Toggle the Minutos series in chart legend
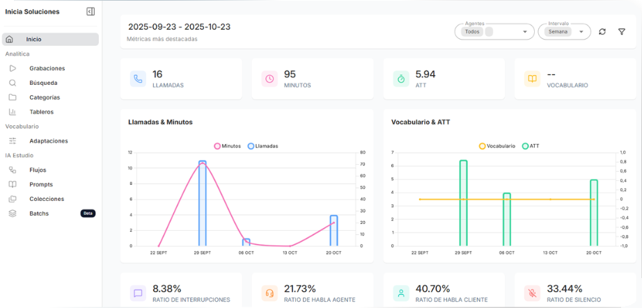The image size is (642, 308). [228, 146]
